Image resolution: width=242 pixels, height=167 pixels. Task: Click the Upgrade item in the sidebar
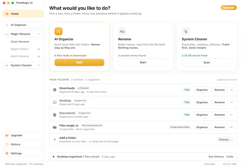(x=23, y=135)
